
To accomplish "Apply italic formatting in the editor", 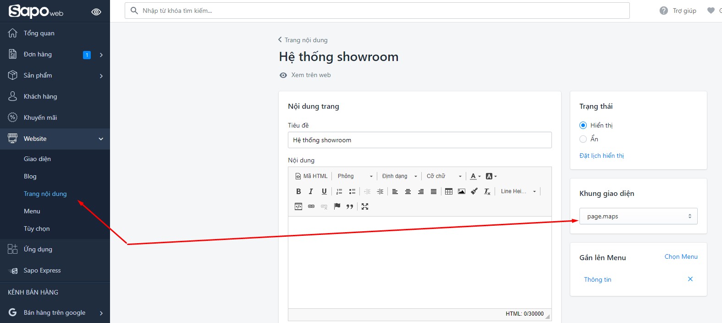I will (x=311, y=191).
